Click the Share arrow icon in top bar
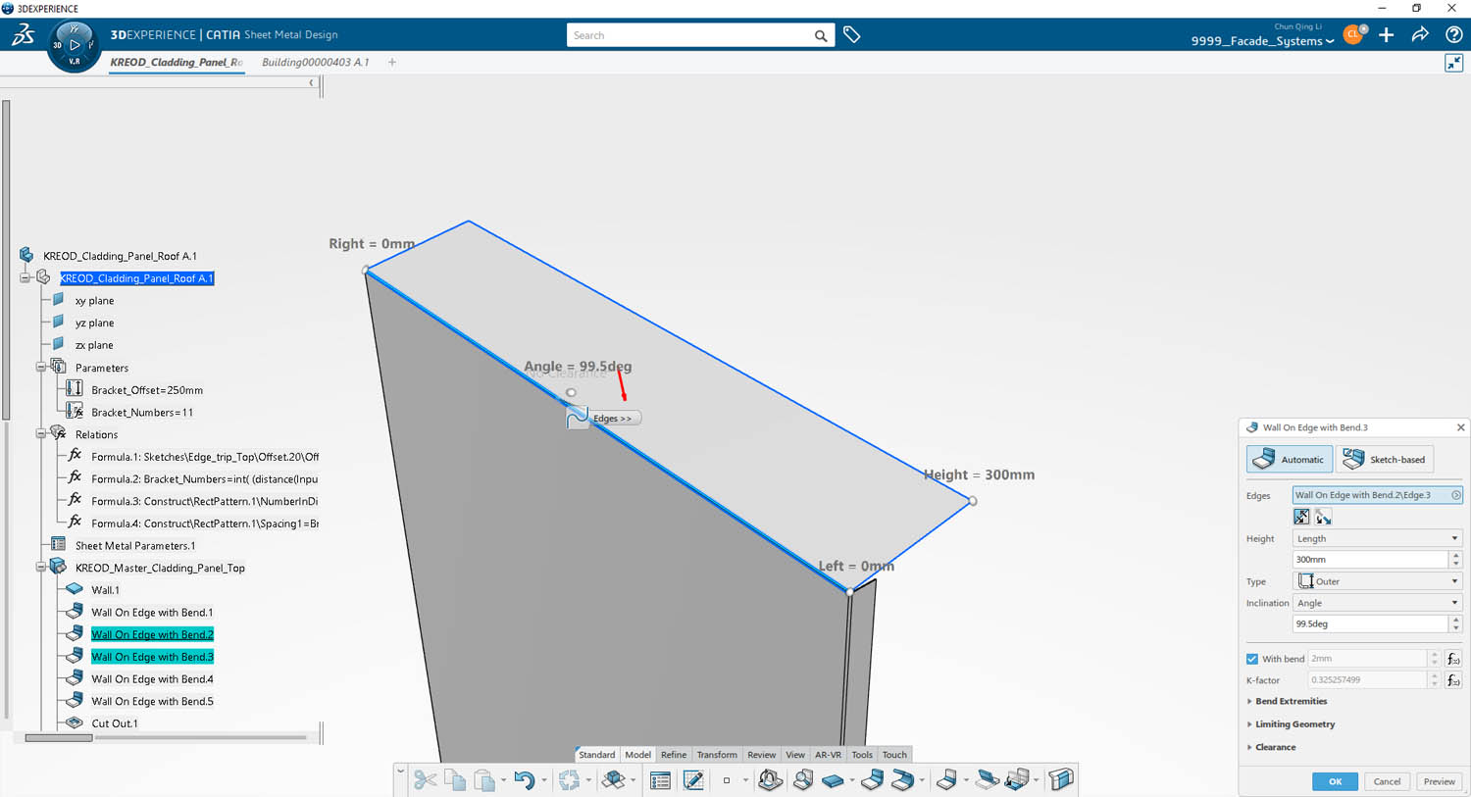Viewport: 1471px width, 797px height. pos(1419,35)
